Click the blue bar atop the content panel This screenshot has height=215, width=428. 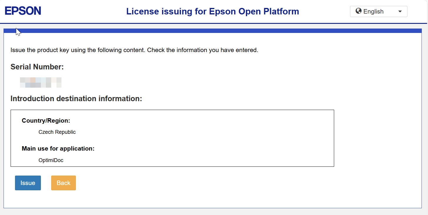[x=212, y=31]
